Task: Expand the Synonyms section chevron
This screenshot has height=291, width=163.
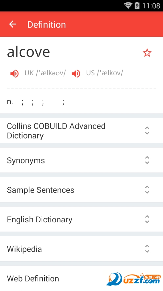Action: pyautogui.click(x=147, y=160)
